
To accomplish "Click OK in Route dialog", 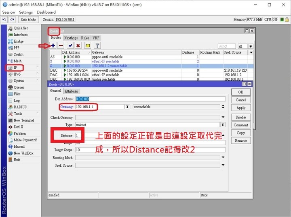I will 241,92.
